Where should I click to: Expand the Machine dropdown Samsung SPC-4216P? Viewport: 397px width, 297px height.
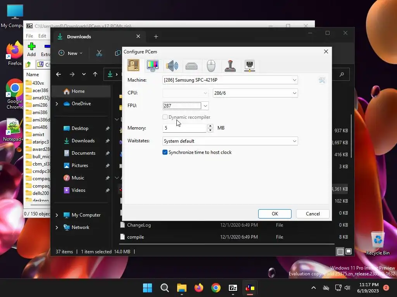tap(230, 80)
